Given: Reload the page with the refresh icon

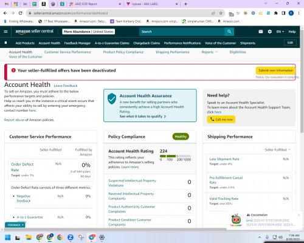Looking at the screenshot, I should (x=20, y=13).
